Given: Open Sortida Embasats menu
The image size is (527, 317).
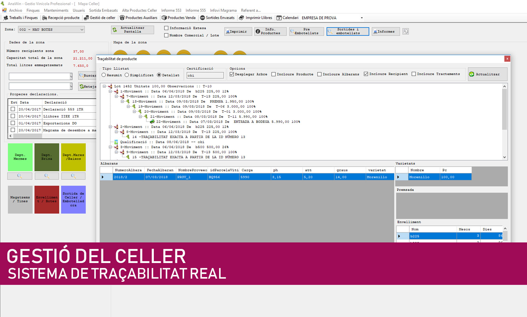Looking at the screenshot, I should coord(104,10).
